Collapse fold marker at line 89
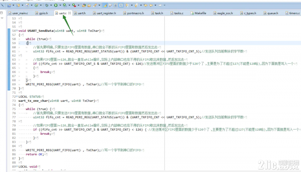This screenshot has height=172, width=301. 17,166
